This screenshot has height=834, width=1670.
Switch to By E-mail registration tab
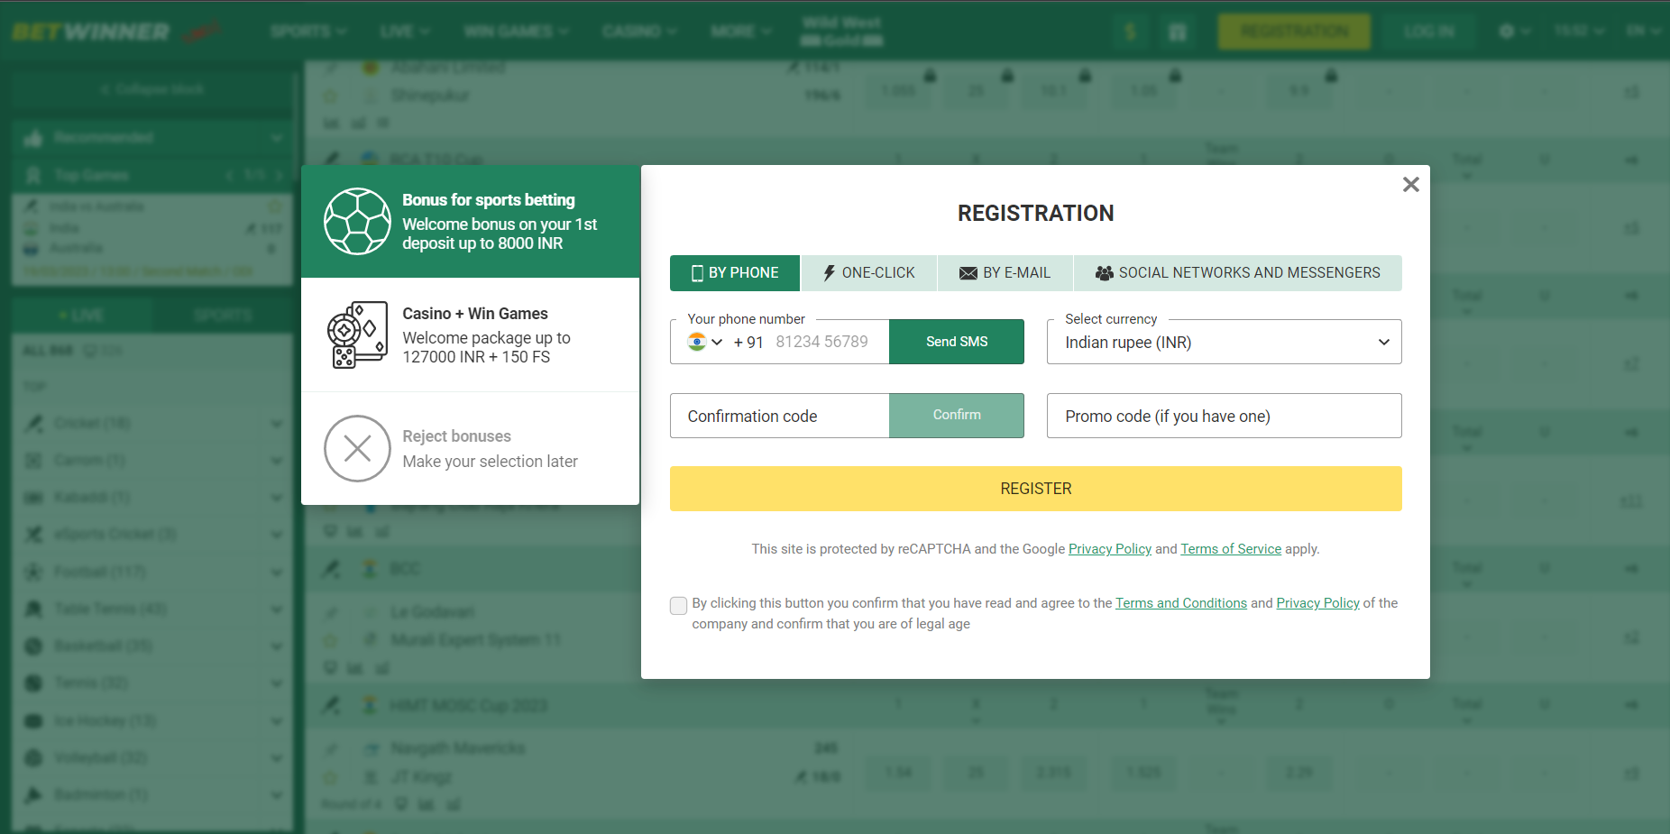[1005, 273]
